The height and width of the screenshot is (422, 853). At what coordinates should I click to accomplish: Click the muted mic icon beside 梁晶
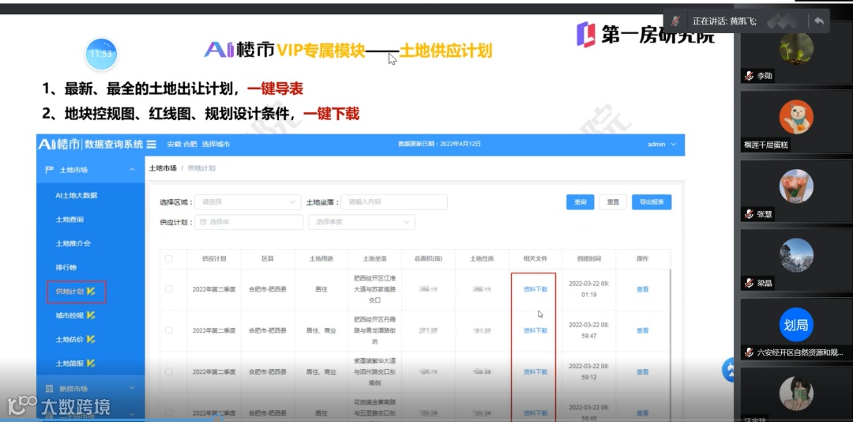point(749,283)
